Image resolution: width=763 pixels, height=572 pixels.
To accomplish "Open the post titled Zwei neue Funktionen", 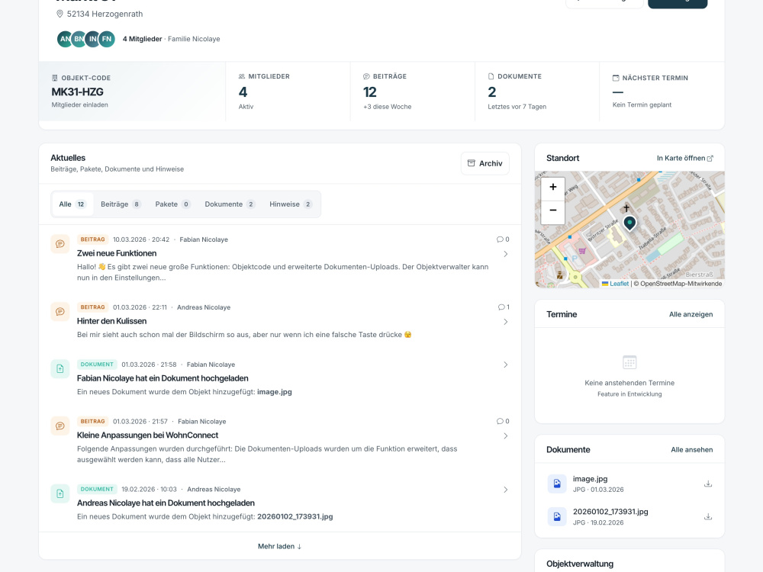I will pos(117,253).
